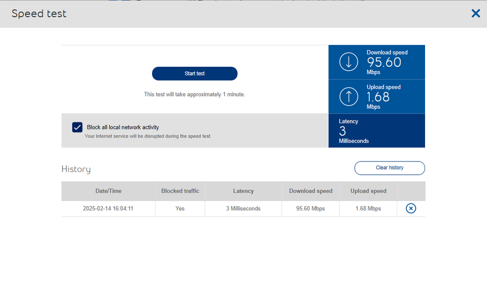Click the download speed arrow icon
The height and width of the screenshot is (305, 487).
348,62
